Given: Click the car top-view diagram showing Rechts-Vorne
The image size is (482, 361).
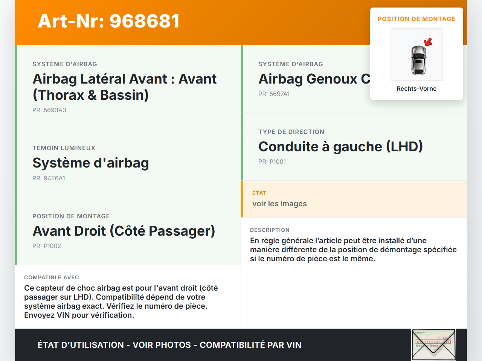Looking at the screenshot, I should point(416,55).
